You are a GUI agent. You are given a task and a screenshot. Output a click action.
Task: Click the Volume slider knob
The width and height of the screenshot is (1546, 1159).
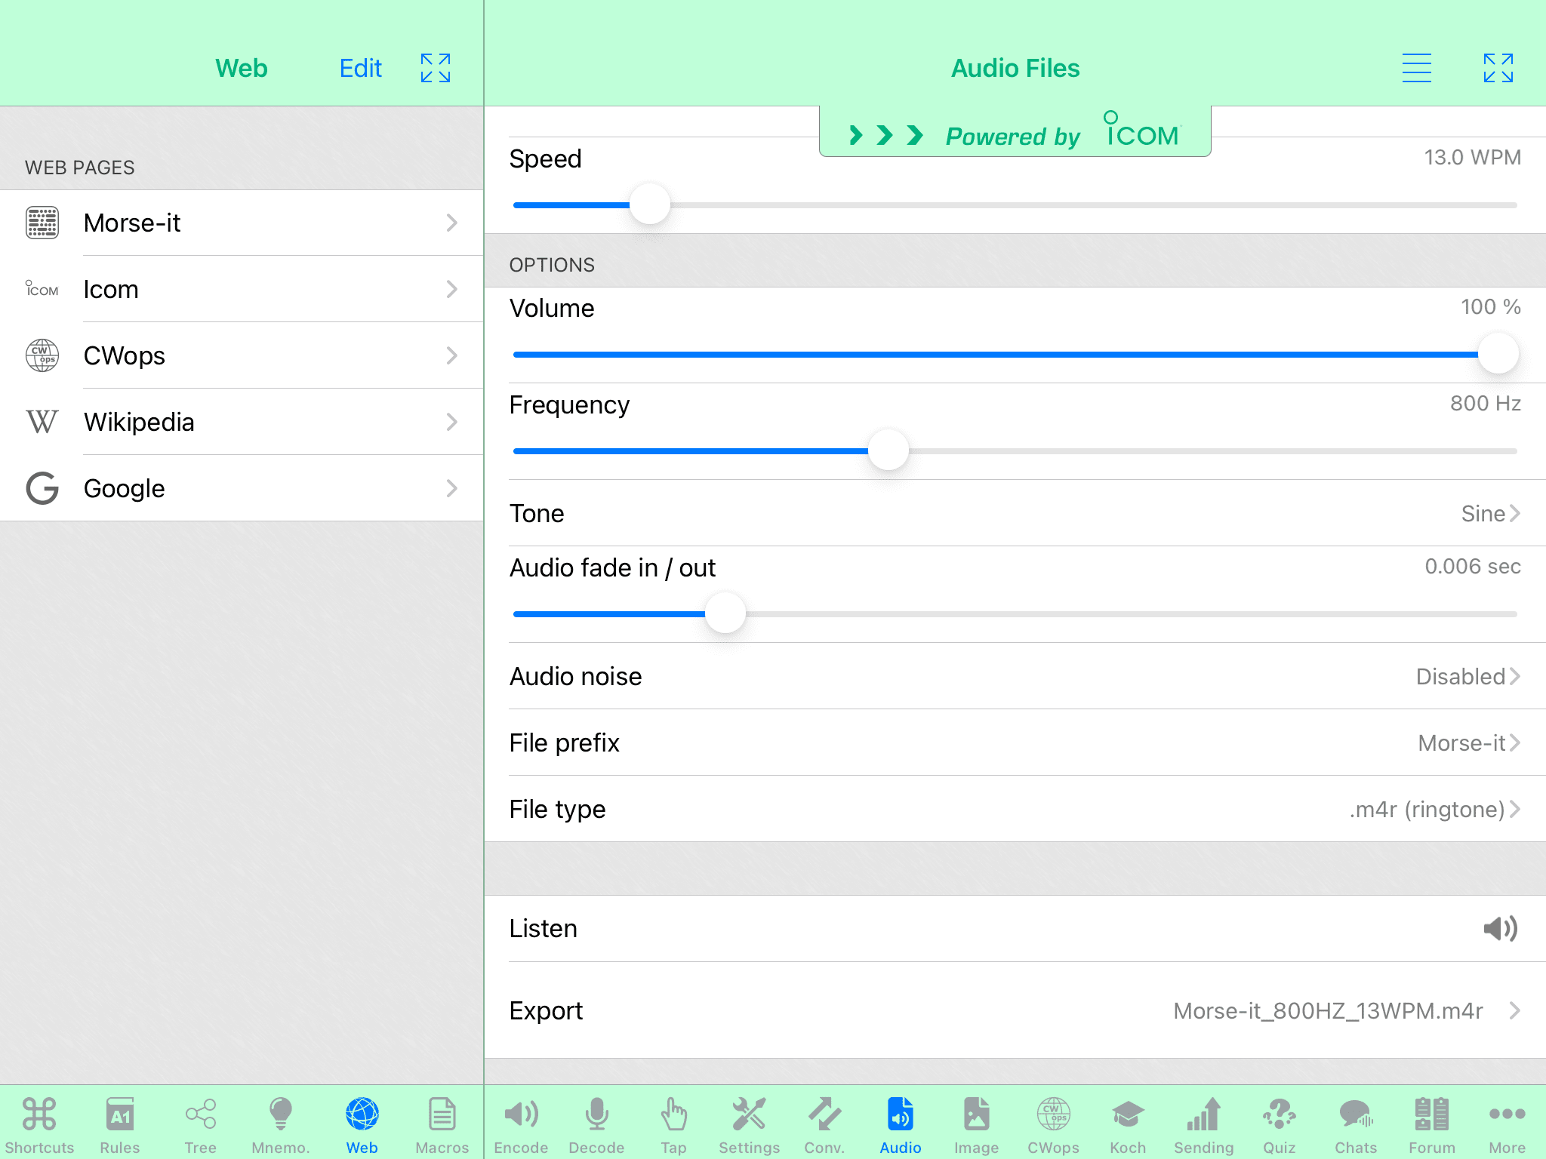(1498, 353)
